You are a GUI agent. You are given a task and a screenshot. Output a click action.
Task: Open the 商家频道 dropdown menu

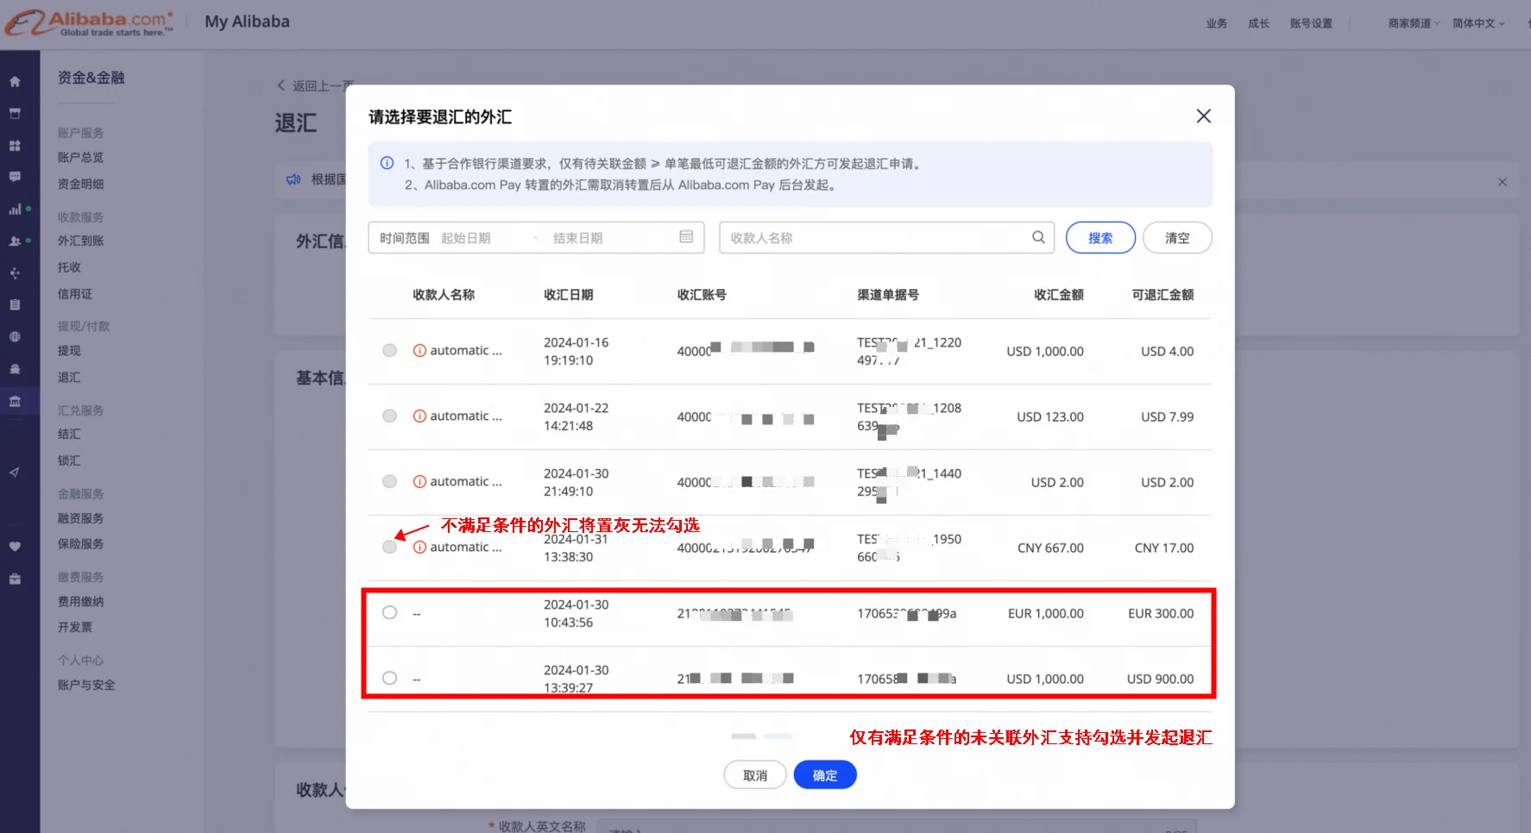coord(1413,23)
